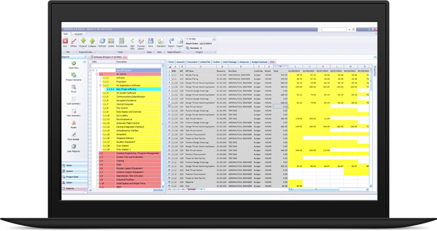This screenshot has width=437, height=231.
Task: Refresh data using the Refresh icon
Action: pos(102,41)
